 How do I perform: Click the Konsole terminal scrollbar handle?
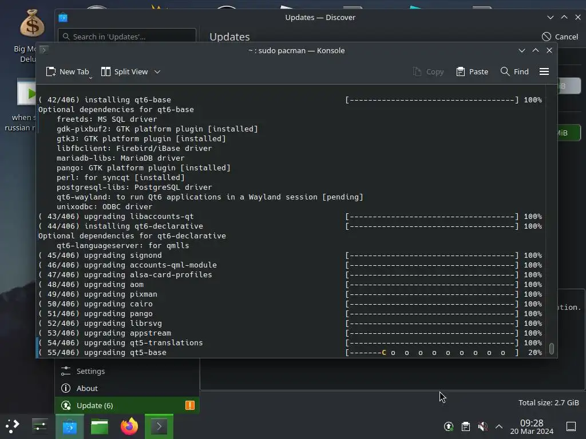pyautogui.click(x=551, y=348)
